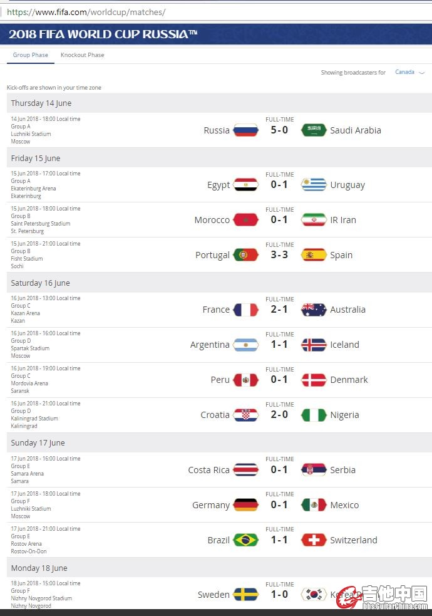Select the Portugal flag icon

point(245,255)
